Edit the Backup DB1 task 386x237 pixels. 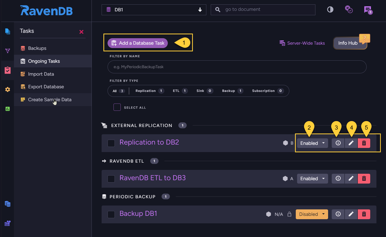[x=351, y=214]
